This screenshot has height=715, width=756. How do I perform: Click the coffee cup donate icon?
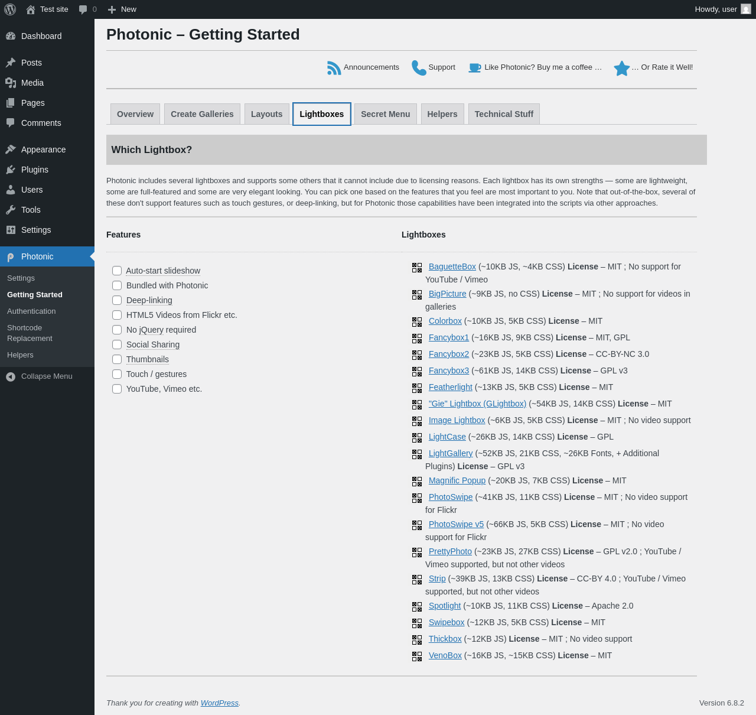474,68
